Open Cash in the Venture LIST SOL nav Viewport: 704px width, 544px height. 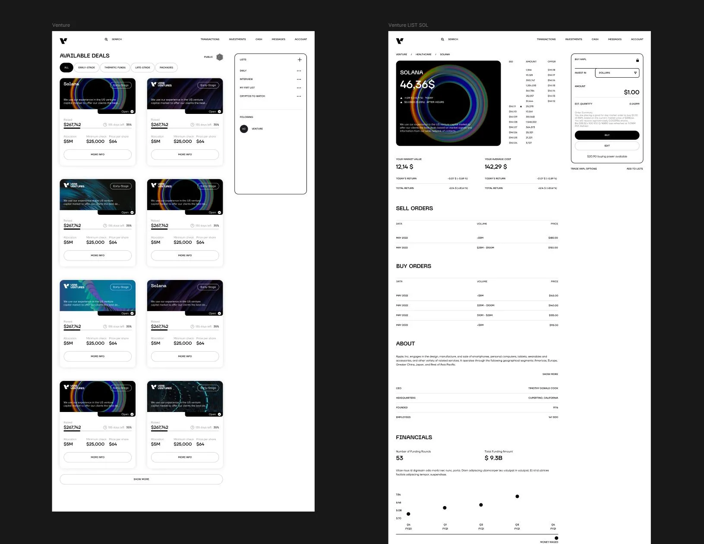coord(595,39)
